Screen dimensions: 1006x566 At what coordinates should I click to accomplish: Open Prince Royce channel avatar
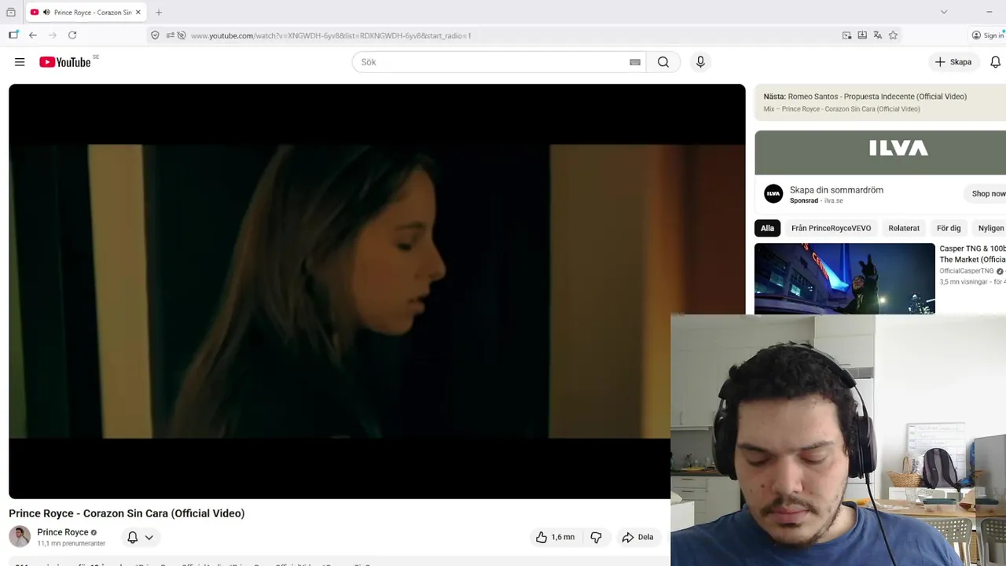pyautogui.click(x=20, y=536)
